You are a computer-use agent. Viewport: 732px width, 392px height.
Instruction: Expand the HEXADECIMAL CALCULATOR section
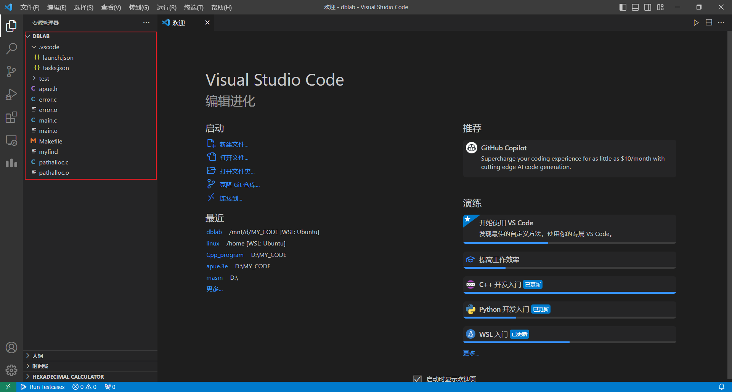tap(68, 377)
